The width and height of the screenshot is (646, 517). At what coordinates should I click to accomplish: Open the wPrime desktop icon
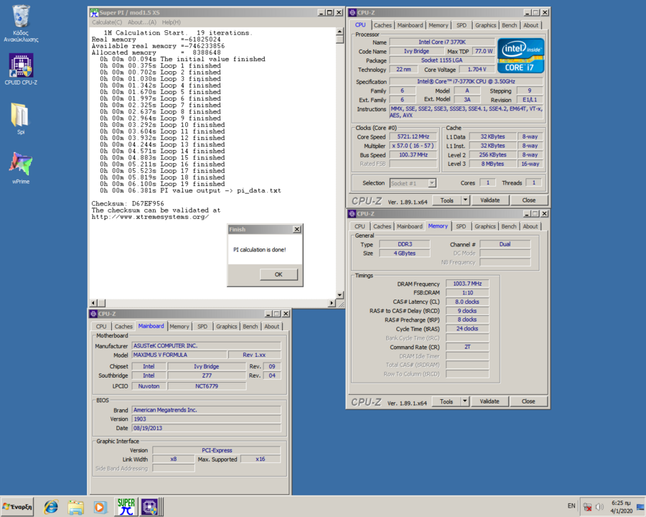(x=21, y=168)
